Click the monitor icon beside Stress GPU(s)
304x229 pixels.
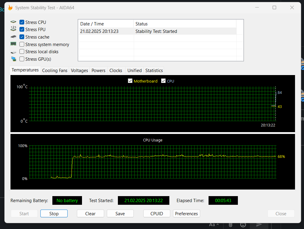pyautogui.click(x=13, y=59)
